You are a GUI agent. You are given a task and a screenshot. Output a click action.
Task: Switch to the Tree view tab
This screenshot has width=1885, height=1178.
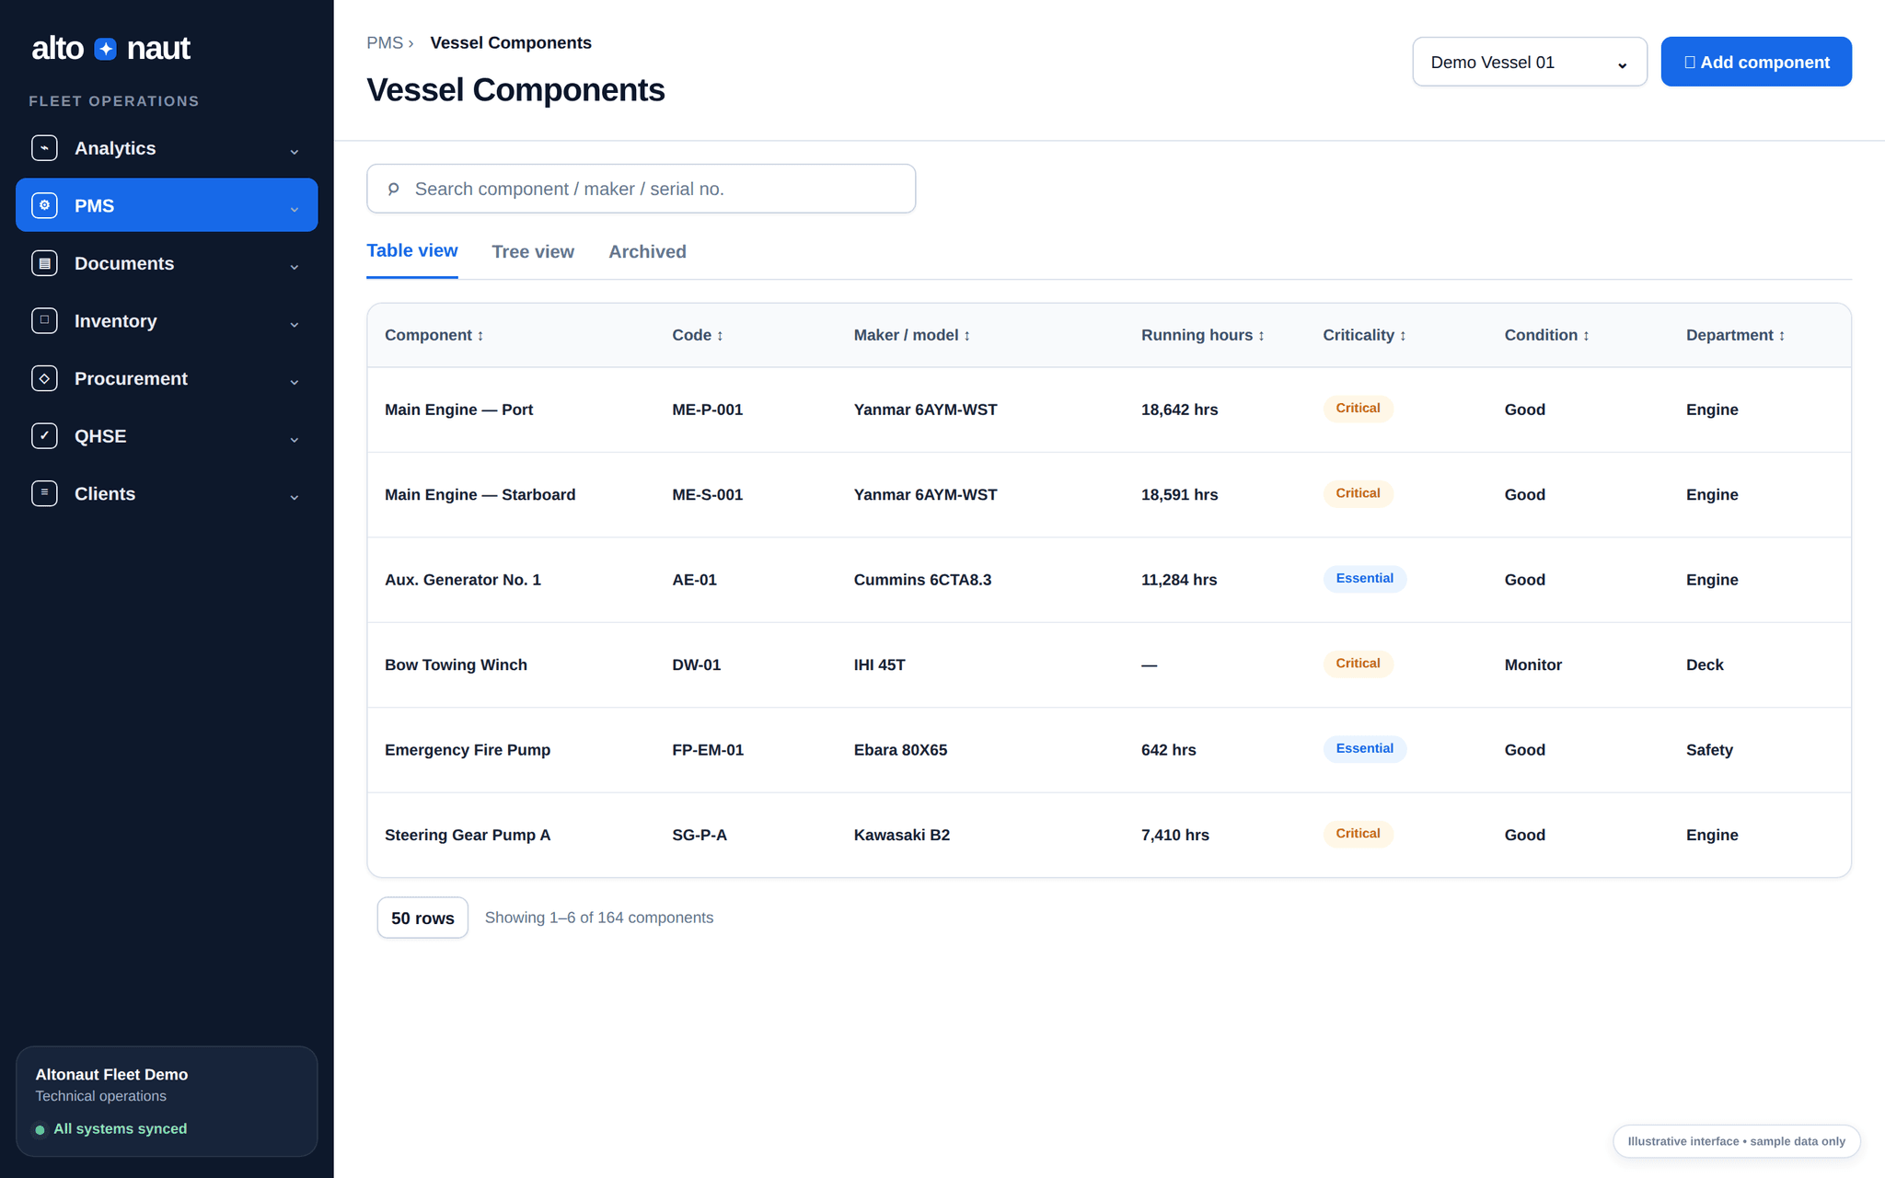(533, 251)
